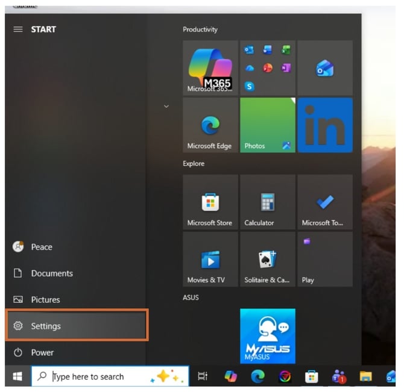Click the chevron next to tile groups

point(168,107)
